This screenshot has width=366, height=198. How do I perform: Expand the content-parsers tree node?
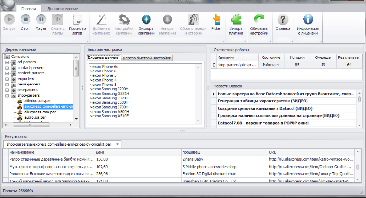pyautogui.click(x=7, y=73)
